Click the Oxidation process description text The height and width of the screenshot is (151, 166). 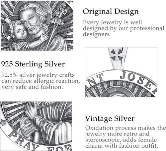click(x=125, y=137)
